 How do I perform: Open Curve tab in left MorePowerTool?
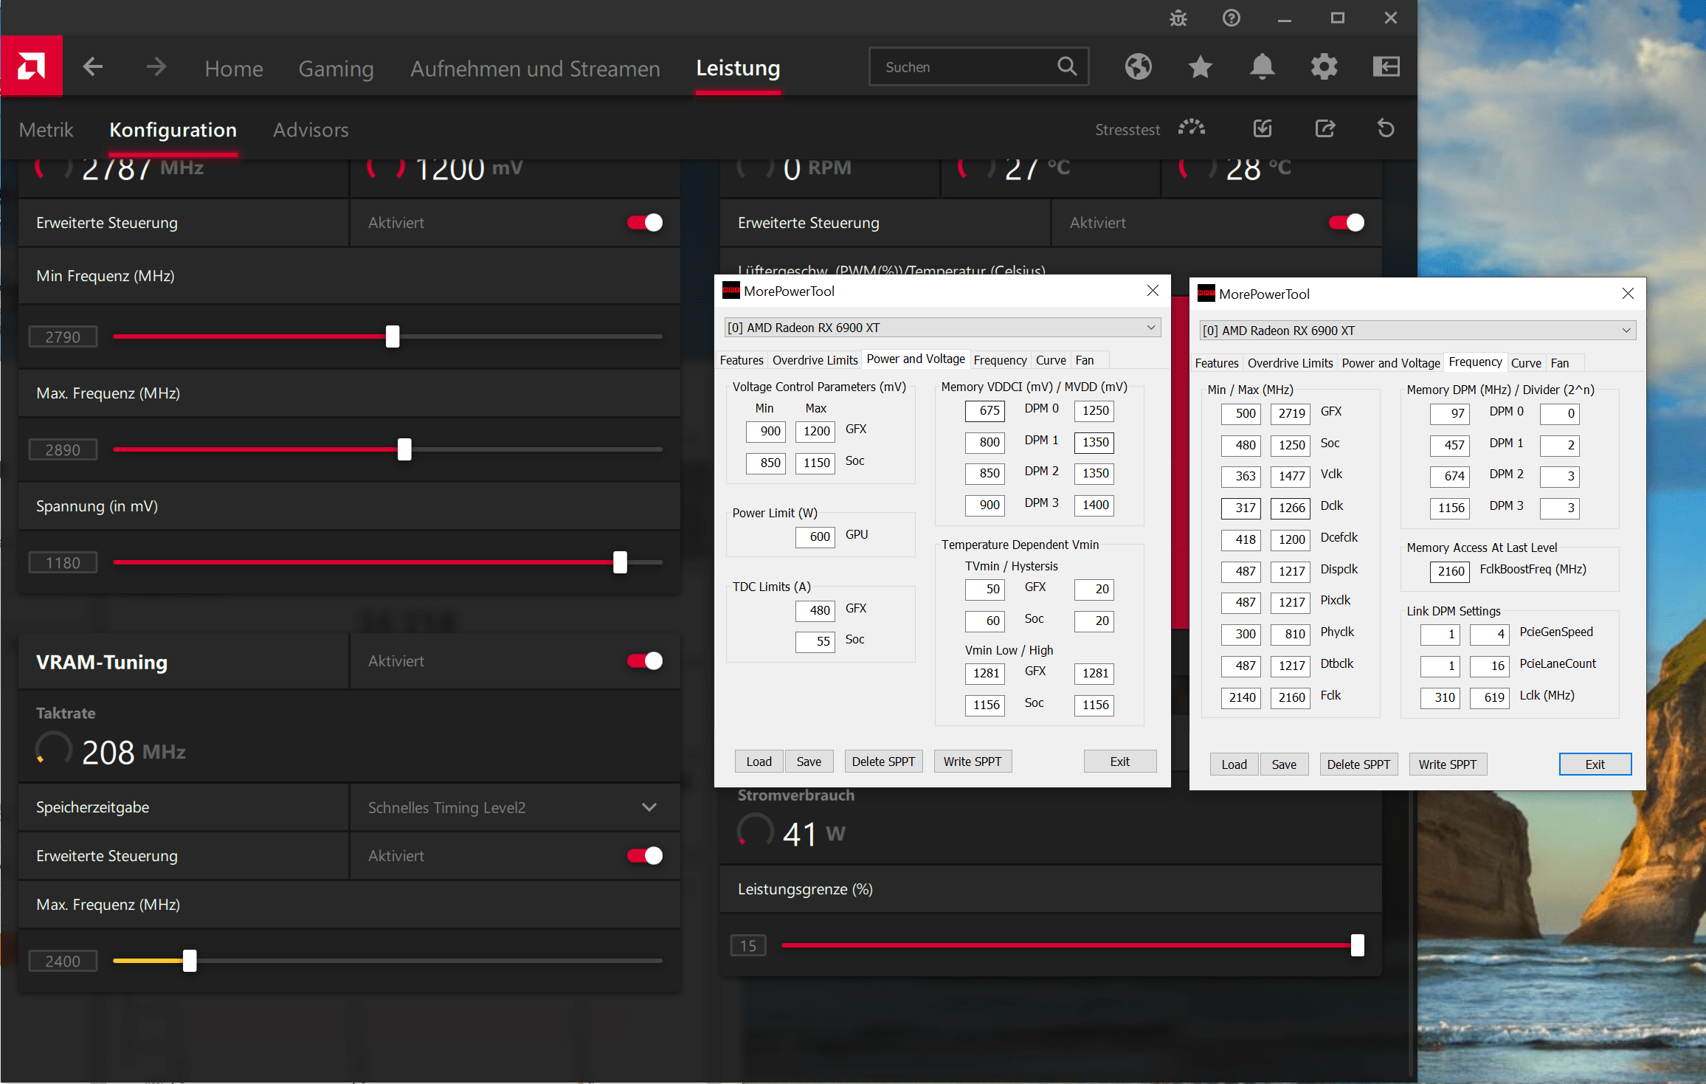[1050, 360]
